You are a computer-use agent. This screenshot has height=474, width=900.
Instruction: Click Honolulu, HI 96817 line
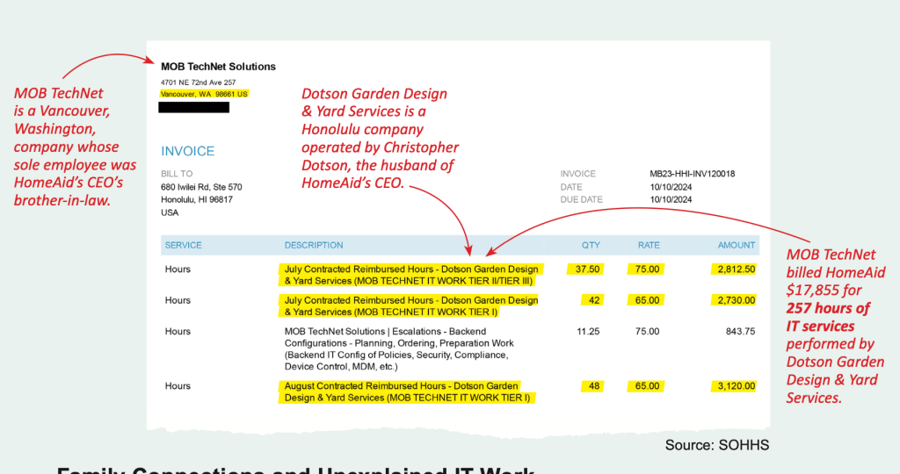coord(196,199)
